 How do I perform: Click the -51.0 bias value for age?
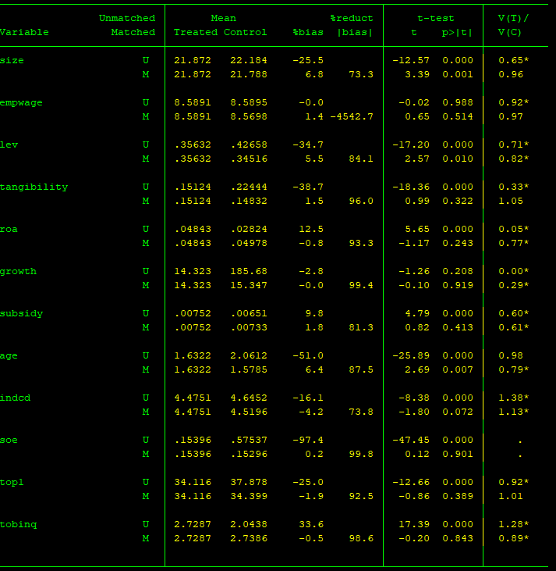pyautogui.click(x=308, y=356)
